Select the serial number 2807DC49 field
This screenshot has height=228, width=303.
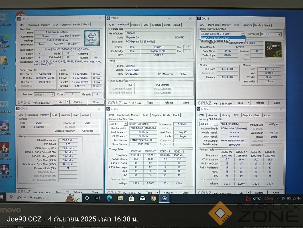coord(234,144)
